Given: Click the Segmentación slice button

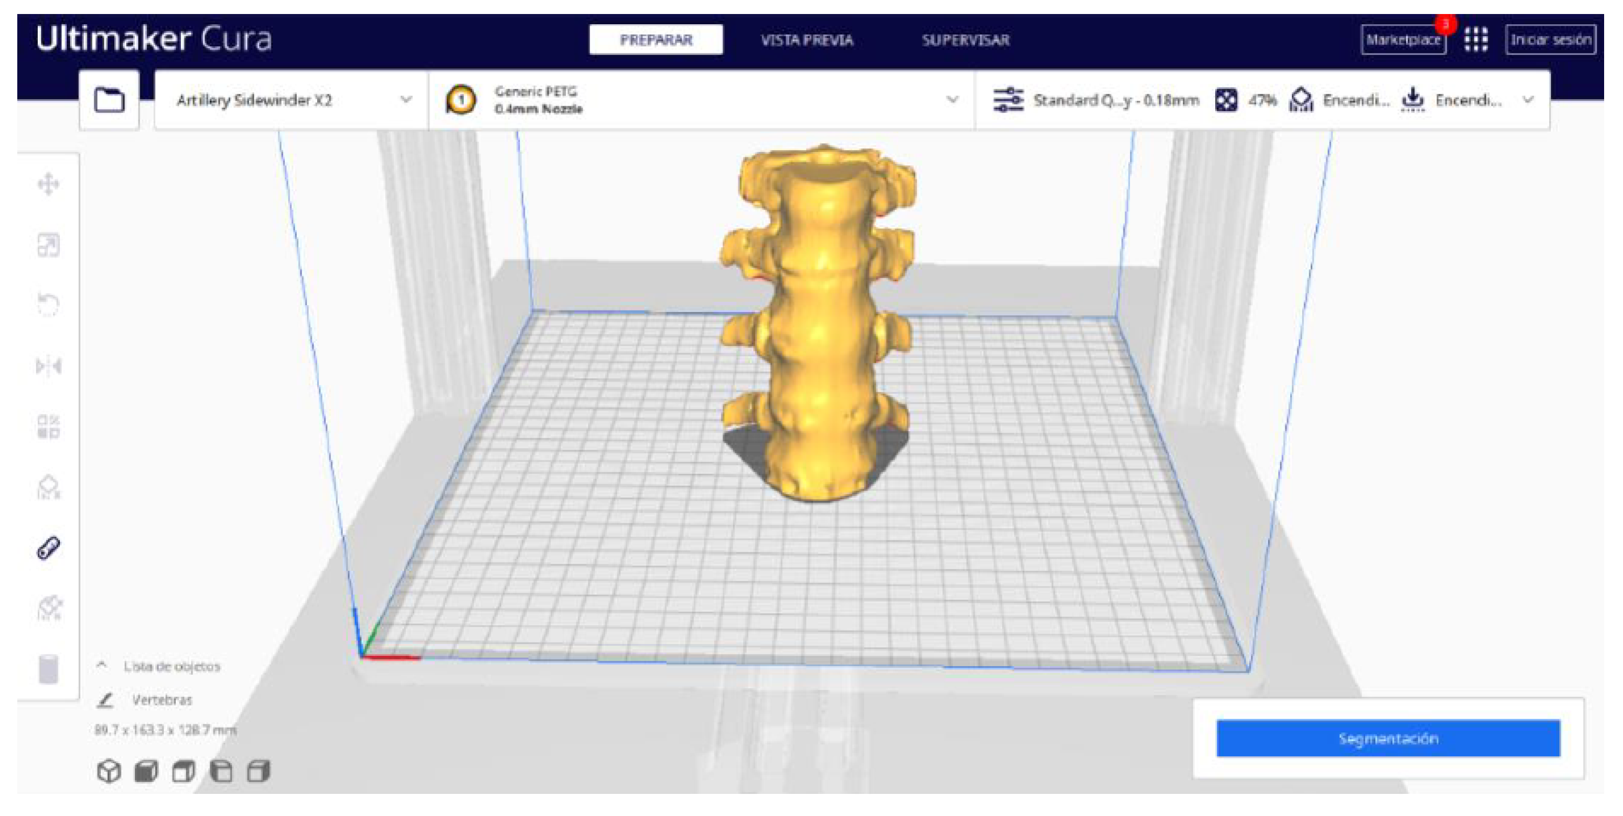Looking at the screenshot, I should click(x=1388, y=738).
